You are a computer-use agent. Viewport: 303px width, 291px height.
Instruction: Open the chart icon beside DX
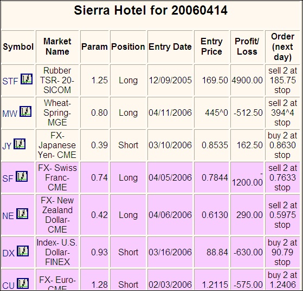[x=23, y=250]
